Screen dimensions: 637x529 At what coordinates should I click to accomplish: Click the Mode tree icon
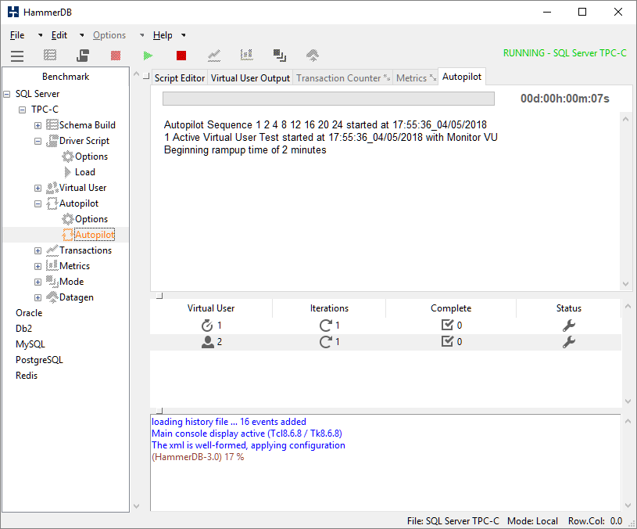[52, 282]
